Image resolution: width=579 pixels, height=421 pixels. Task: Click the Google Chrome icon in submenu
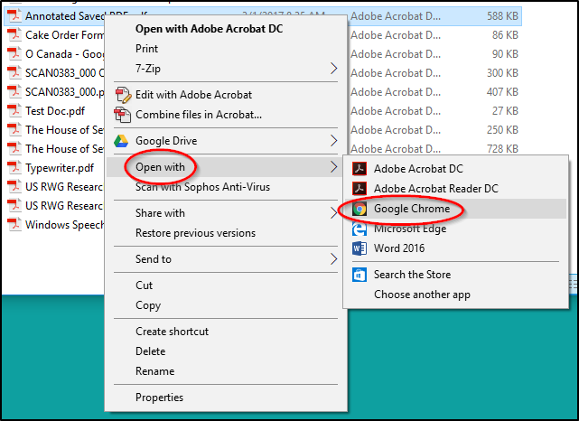(359, 209)
